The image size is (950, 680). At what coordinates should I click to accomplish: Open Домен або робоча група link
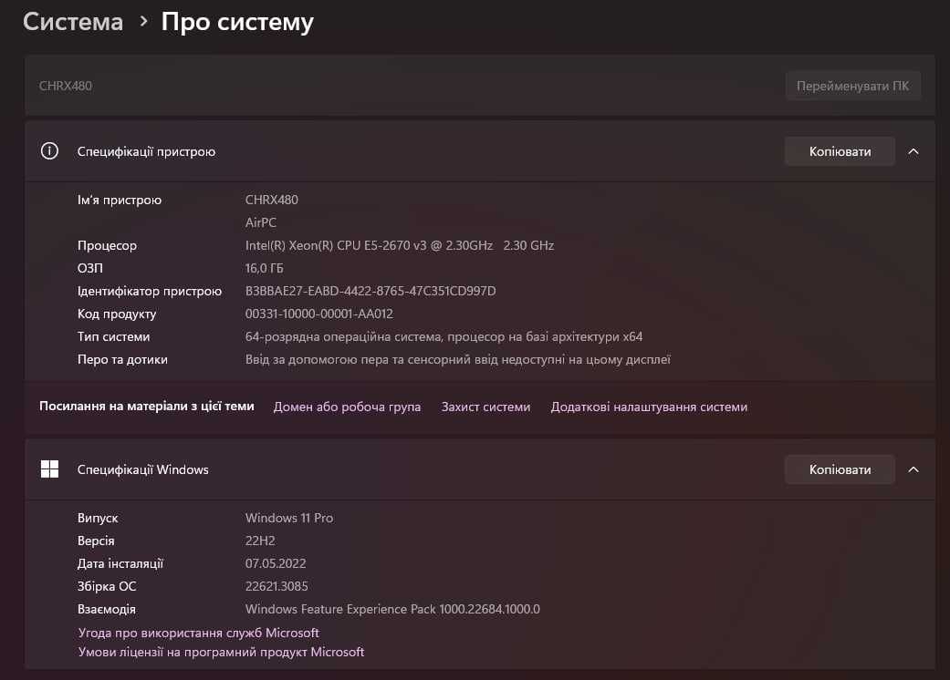pyautogui.click(x=347, y=407)
